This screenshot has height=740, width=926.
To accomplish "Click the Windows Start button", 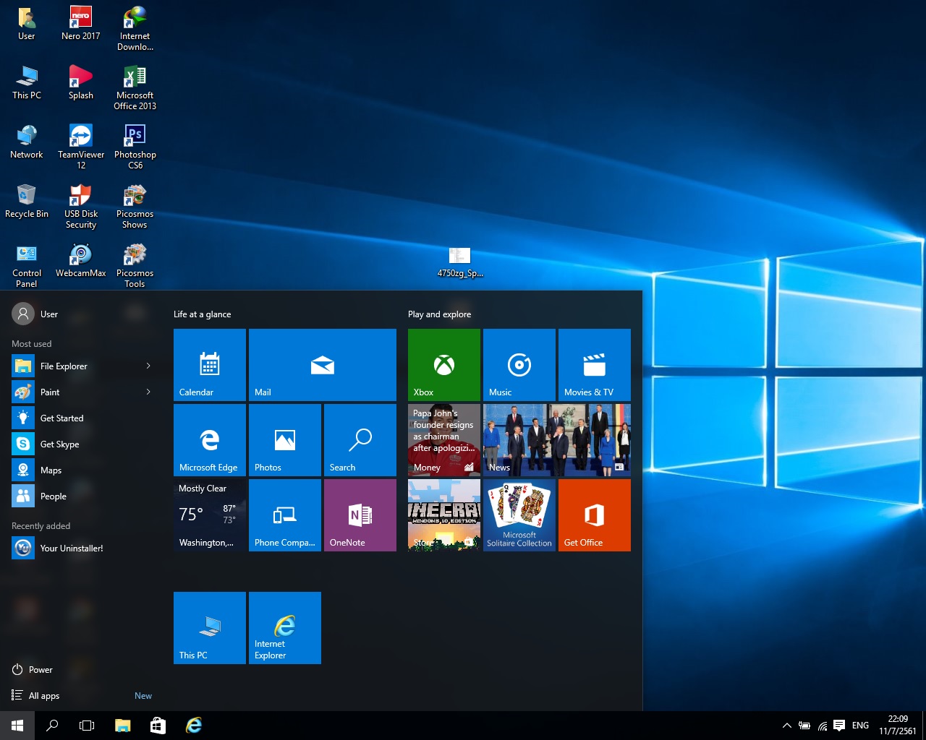I will coord(17,726).
